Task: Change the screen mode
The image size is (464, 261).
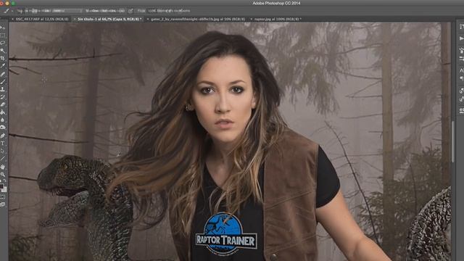Action: click(3, 204)
